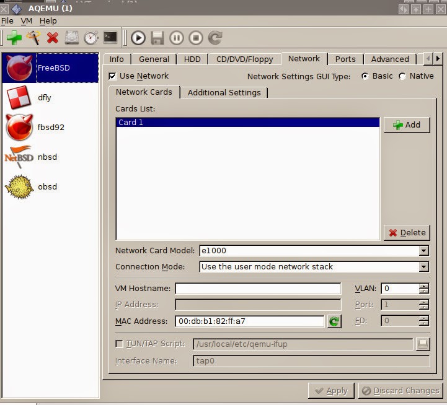Switch to the Info tab
Screen dimensions: 447x405
point(117,59)
